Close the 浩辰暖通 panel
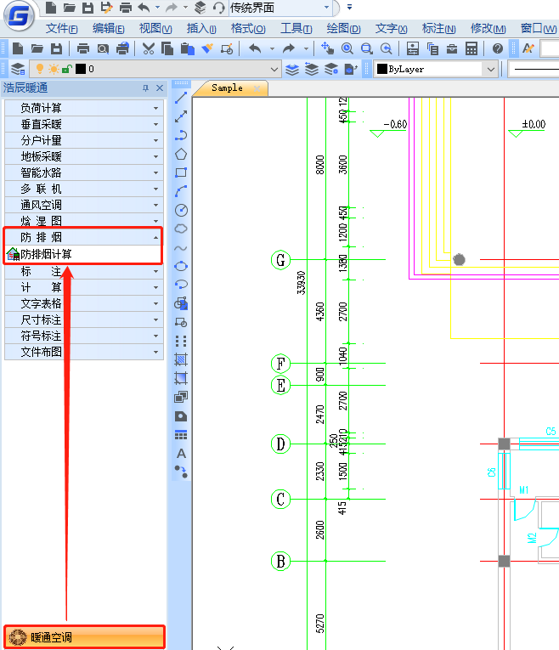559x650 pixels. (x=160, y=88)
